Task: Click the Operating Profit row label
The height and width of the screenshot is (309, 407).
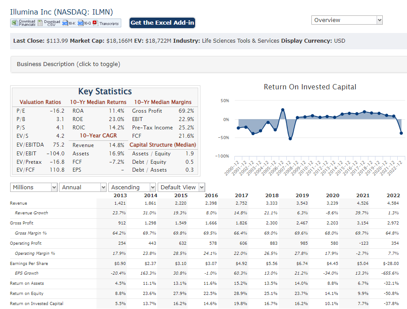Action: [26, 243]
